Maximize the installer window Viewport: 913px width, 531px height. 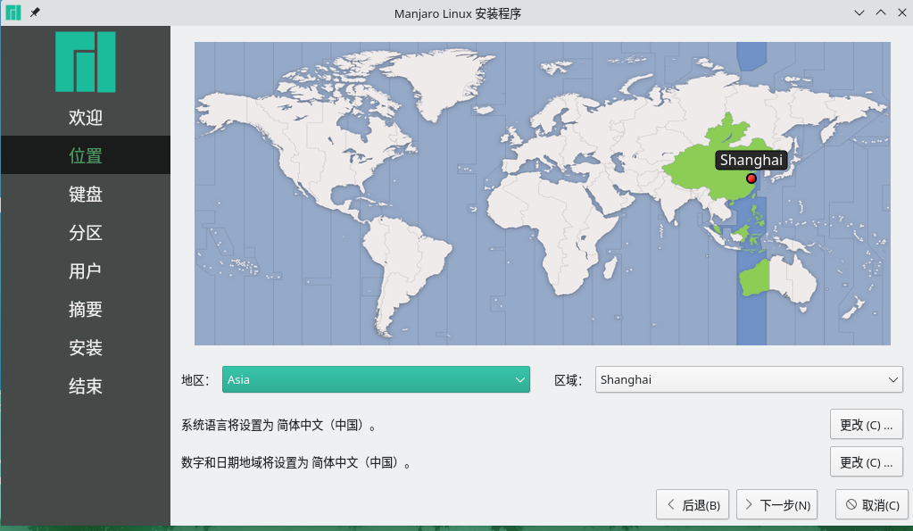[880, 12]
